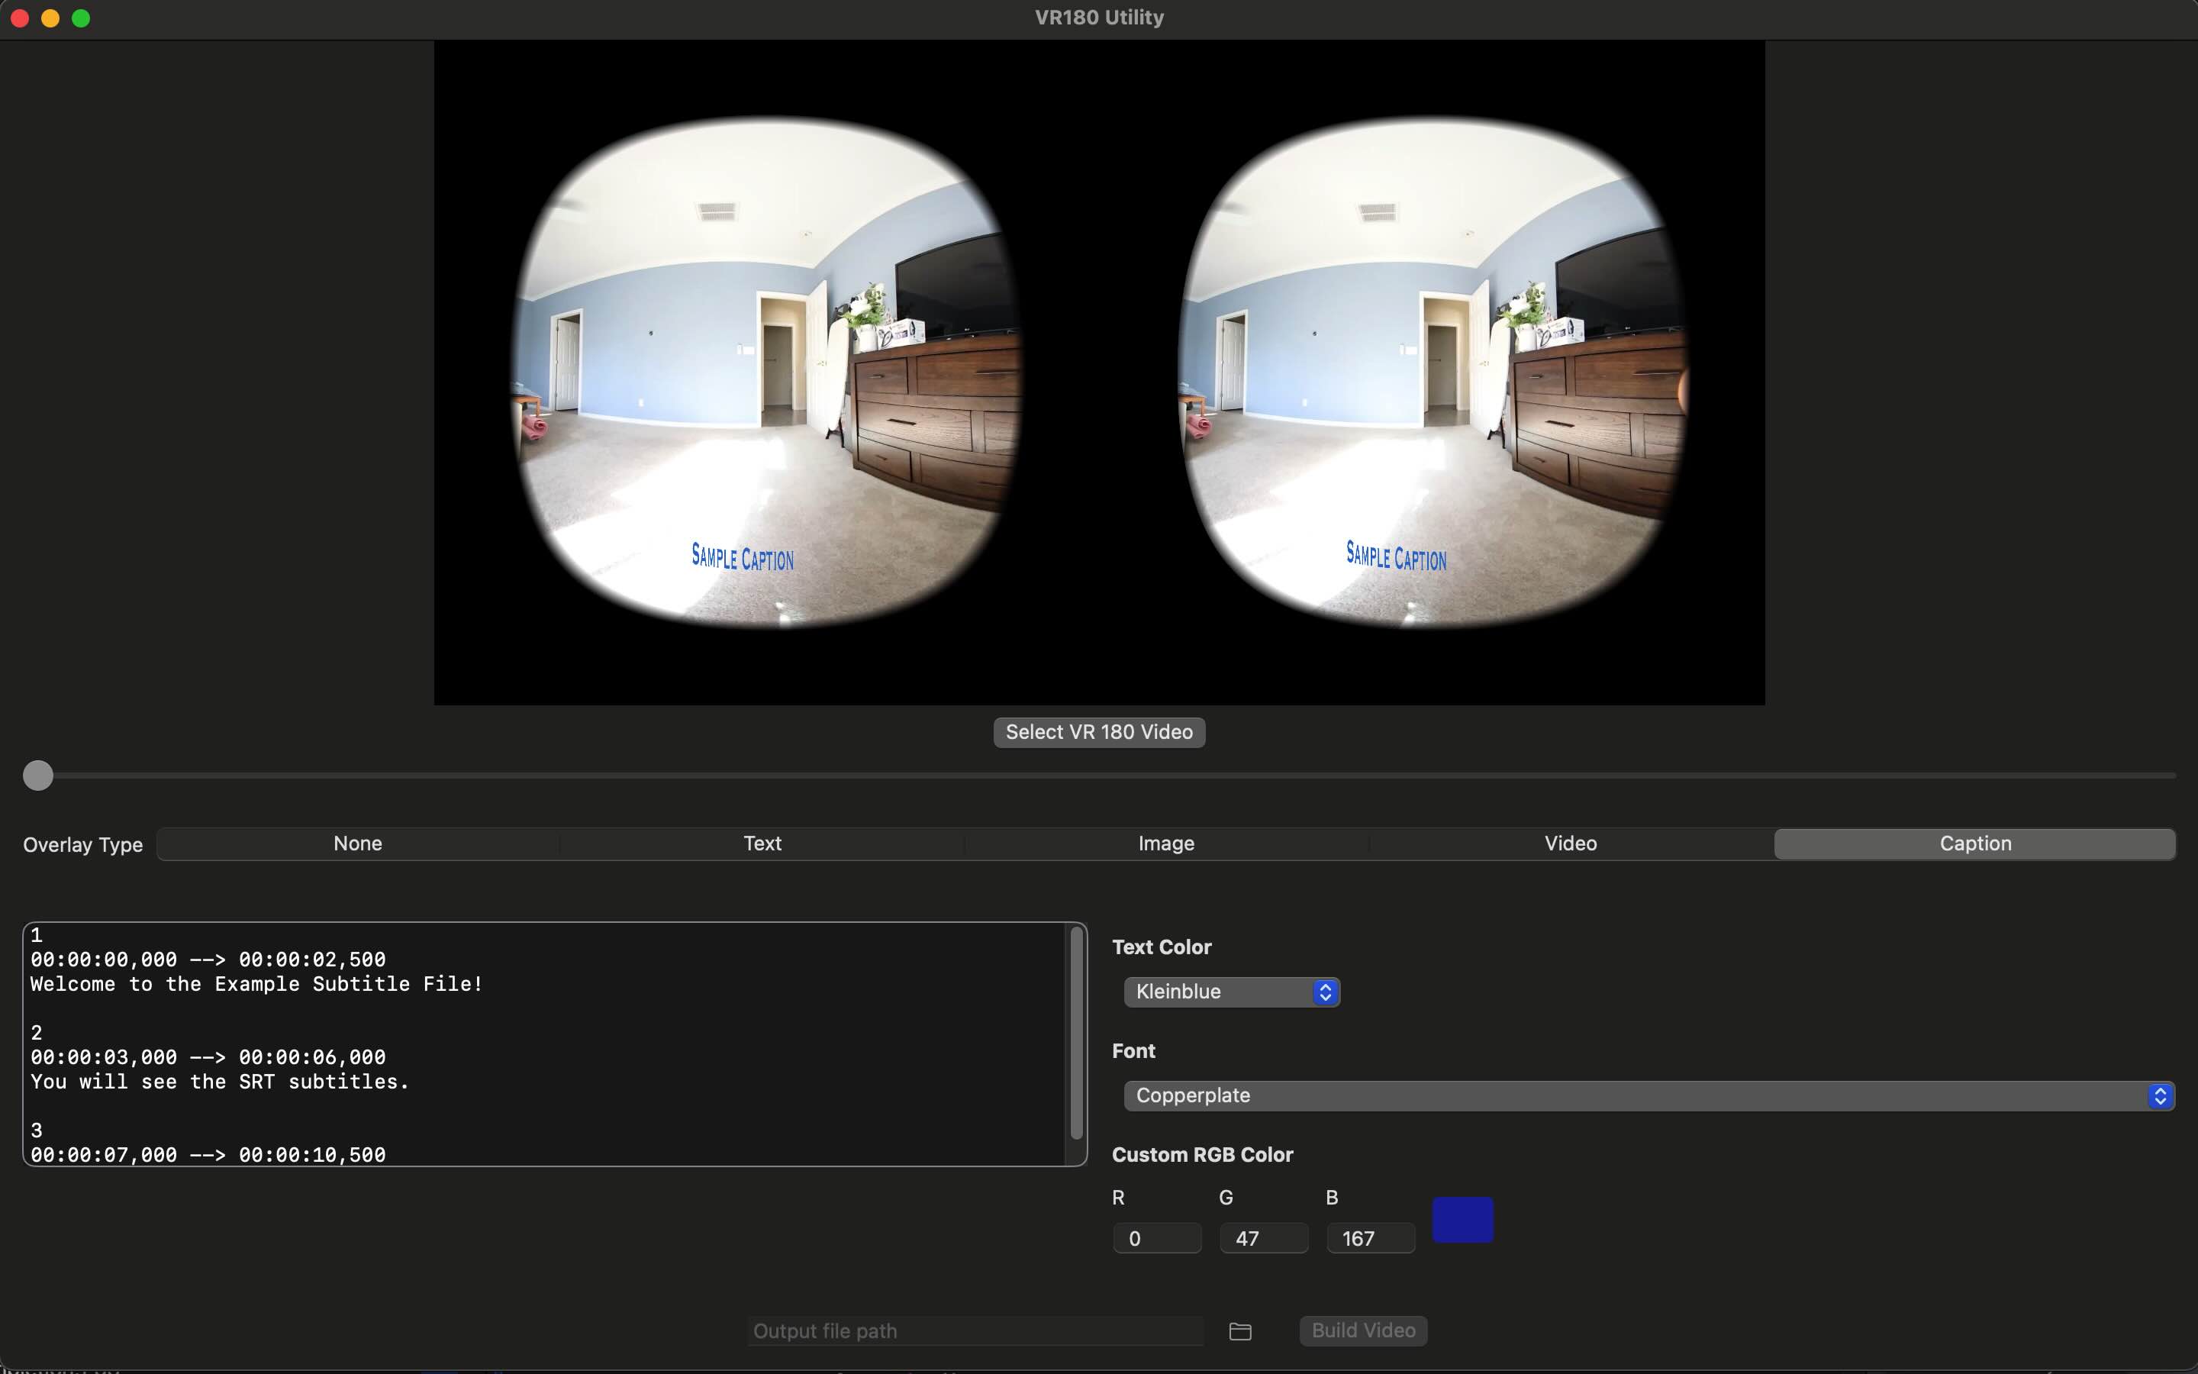Image resolution: width=2198 pixels, height=1374 pixels.
Task: Click the Output file path field
Action: pos(975,1330)
